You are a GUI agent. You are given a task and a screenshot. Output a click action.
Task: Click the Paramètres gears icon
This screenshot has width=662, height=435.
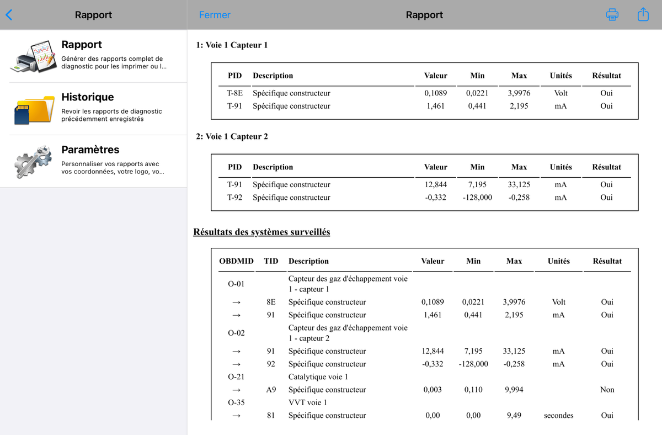33,161
